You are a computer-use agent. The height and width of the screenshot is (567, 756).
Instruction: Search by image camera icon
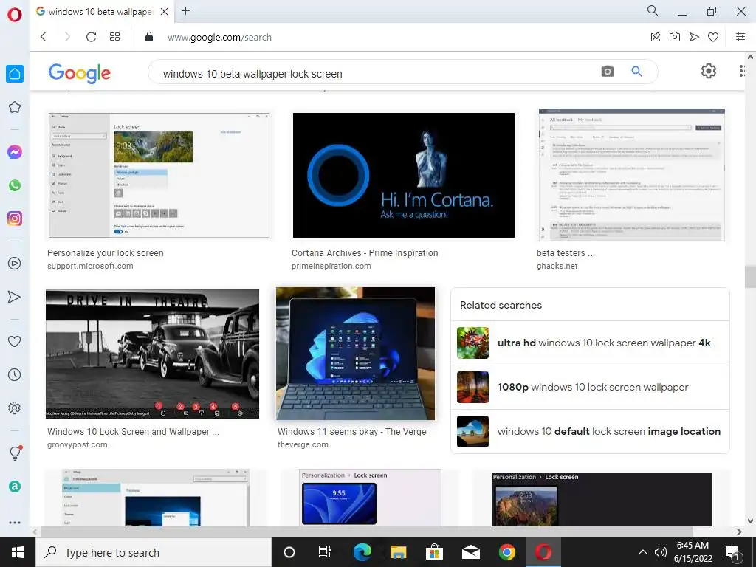[608, 72]
